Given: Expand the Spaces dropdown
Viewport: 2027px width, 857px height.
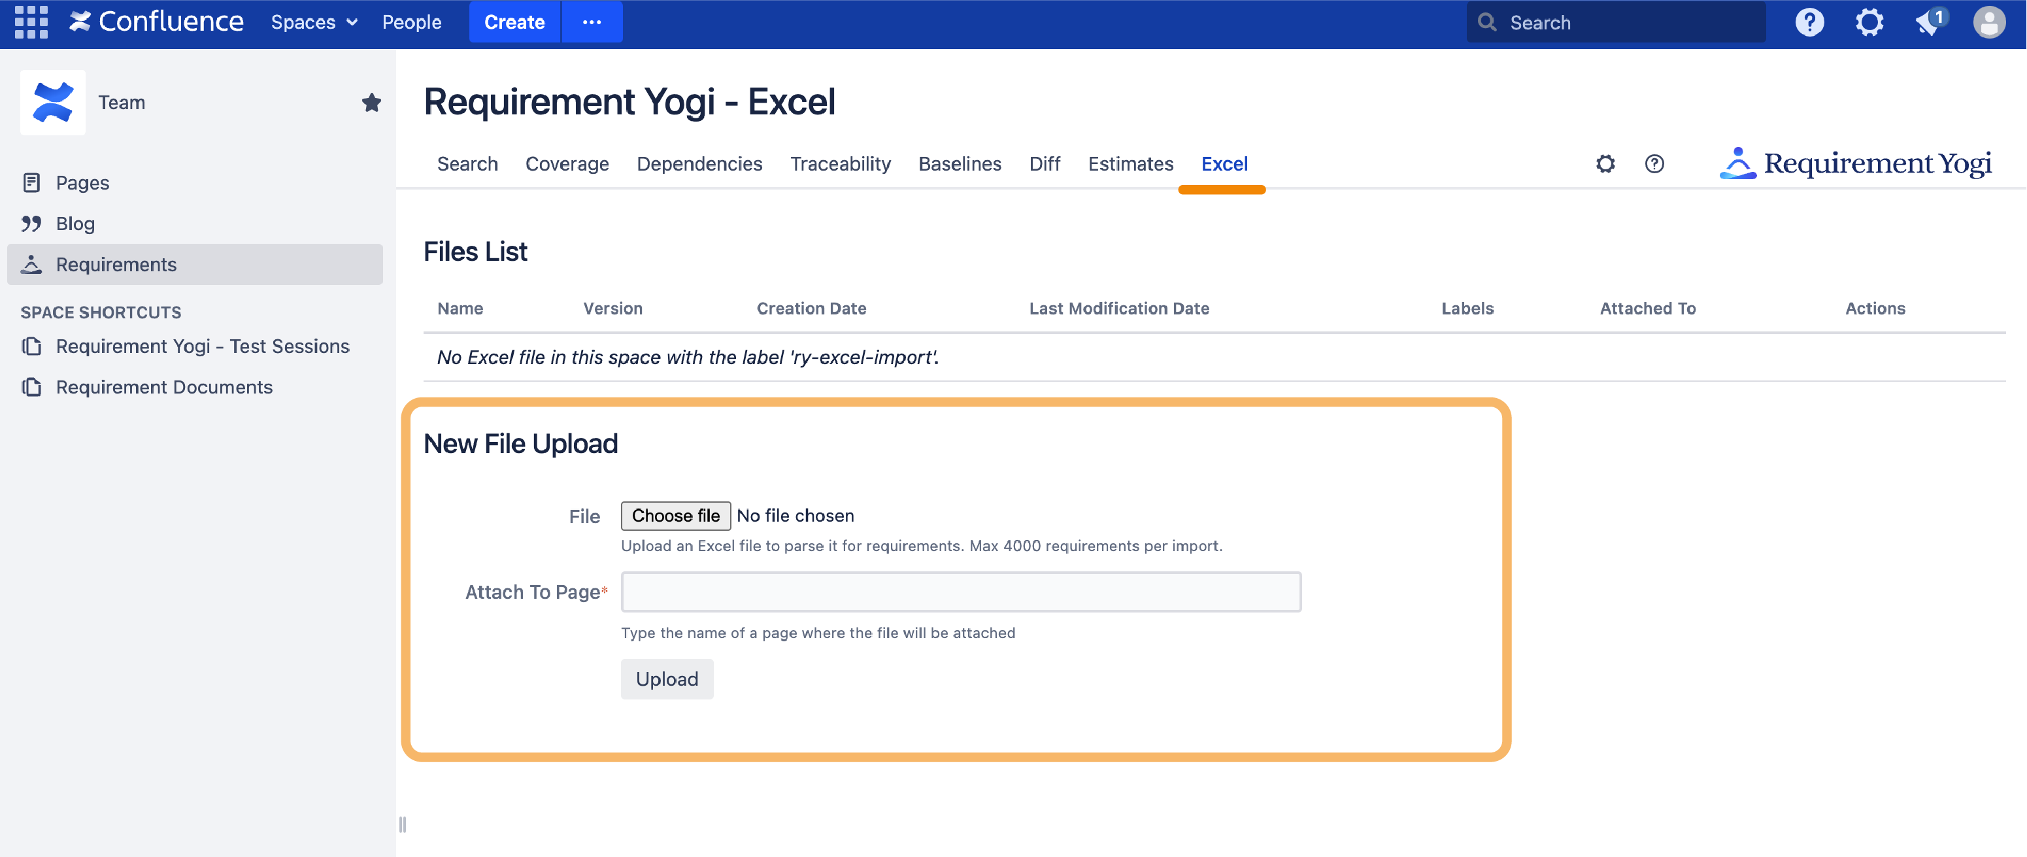Looking at the screenshot, I should click(313, 22).
